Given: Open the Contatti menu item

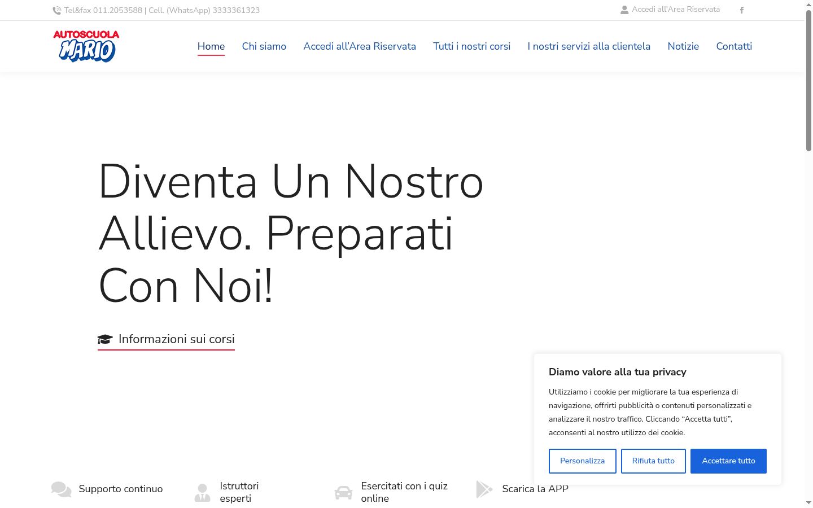Looking at the screenshot, I should tap(734, 46).
